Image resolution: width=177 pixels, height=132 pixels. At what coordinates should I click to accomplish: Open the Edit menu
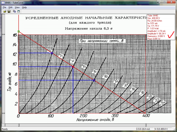[x=10, y=7]
